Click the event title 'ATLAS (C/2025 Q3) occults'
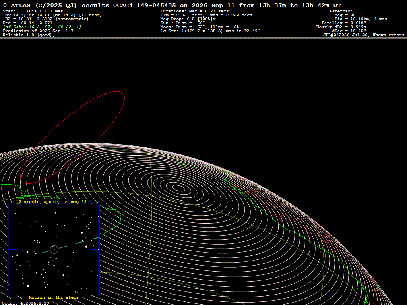 [60, 6]
